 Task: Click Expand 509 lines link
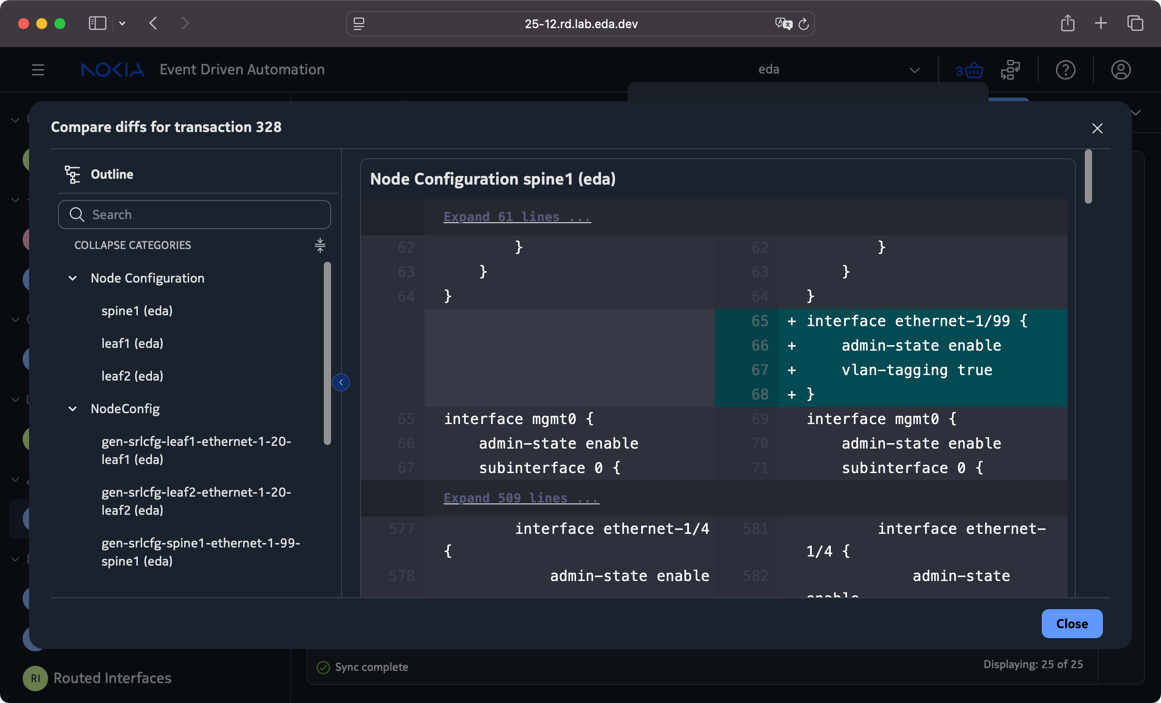[521, 498]
